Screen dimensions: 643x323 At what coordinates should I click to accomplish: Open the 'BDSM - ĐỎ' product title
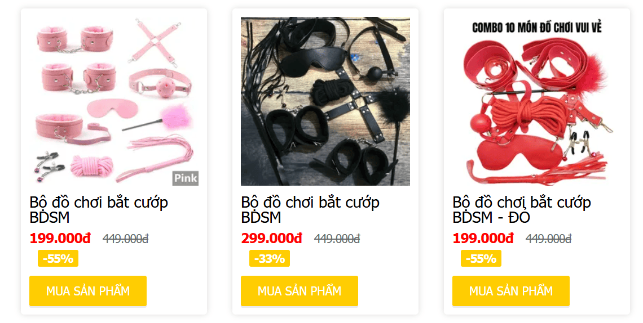[522, 210]
